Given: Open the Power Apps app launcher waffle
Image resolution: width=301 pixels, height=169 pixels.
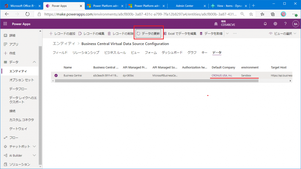Looking at the screenshot, I should (5, 24).
